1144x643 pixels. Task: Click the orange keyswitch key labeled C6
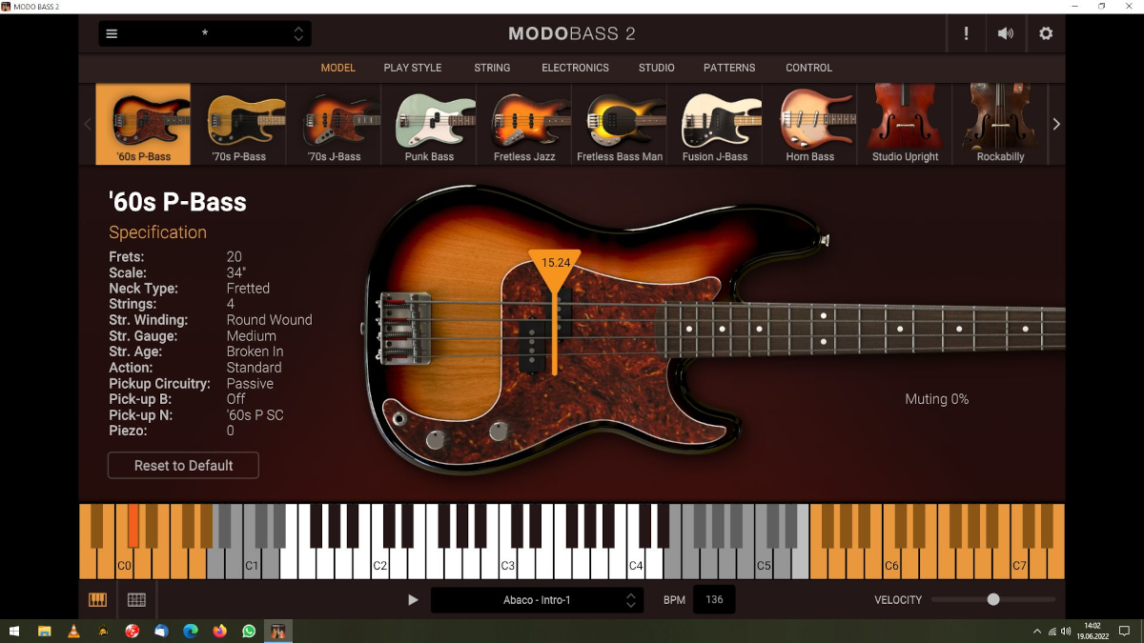(x=891, y=565)
